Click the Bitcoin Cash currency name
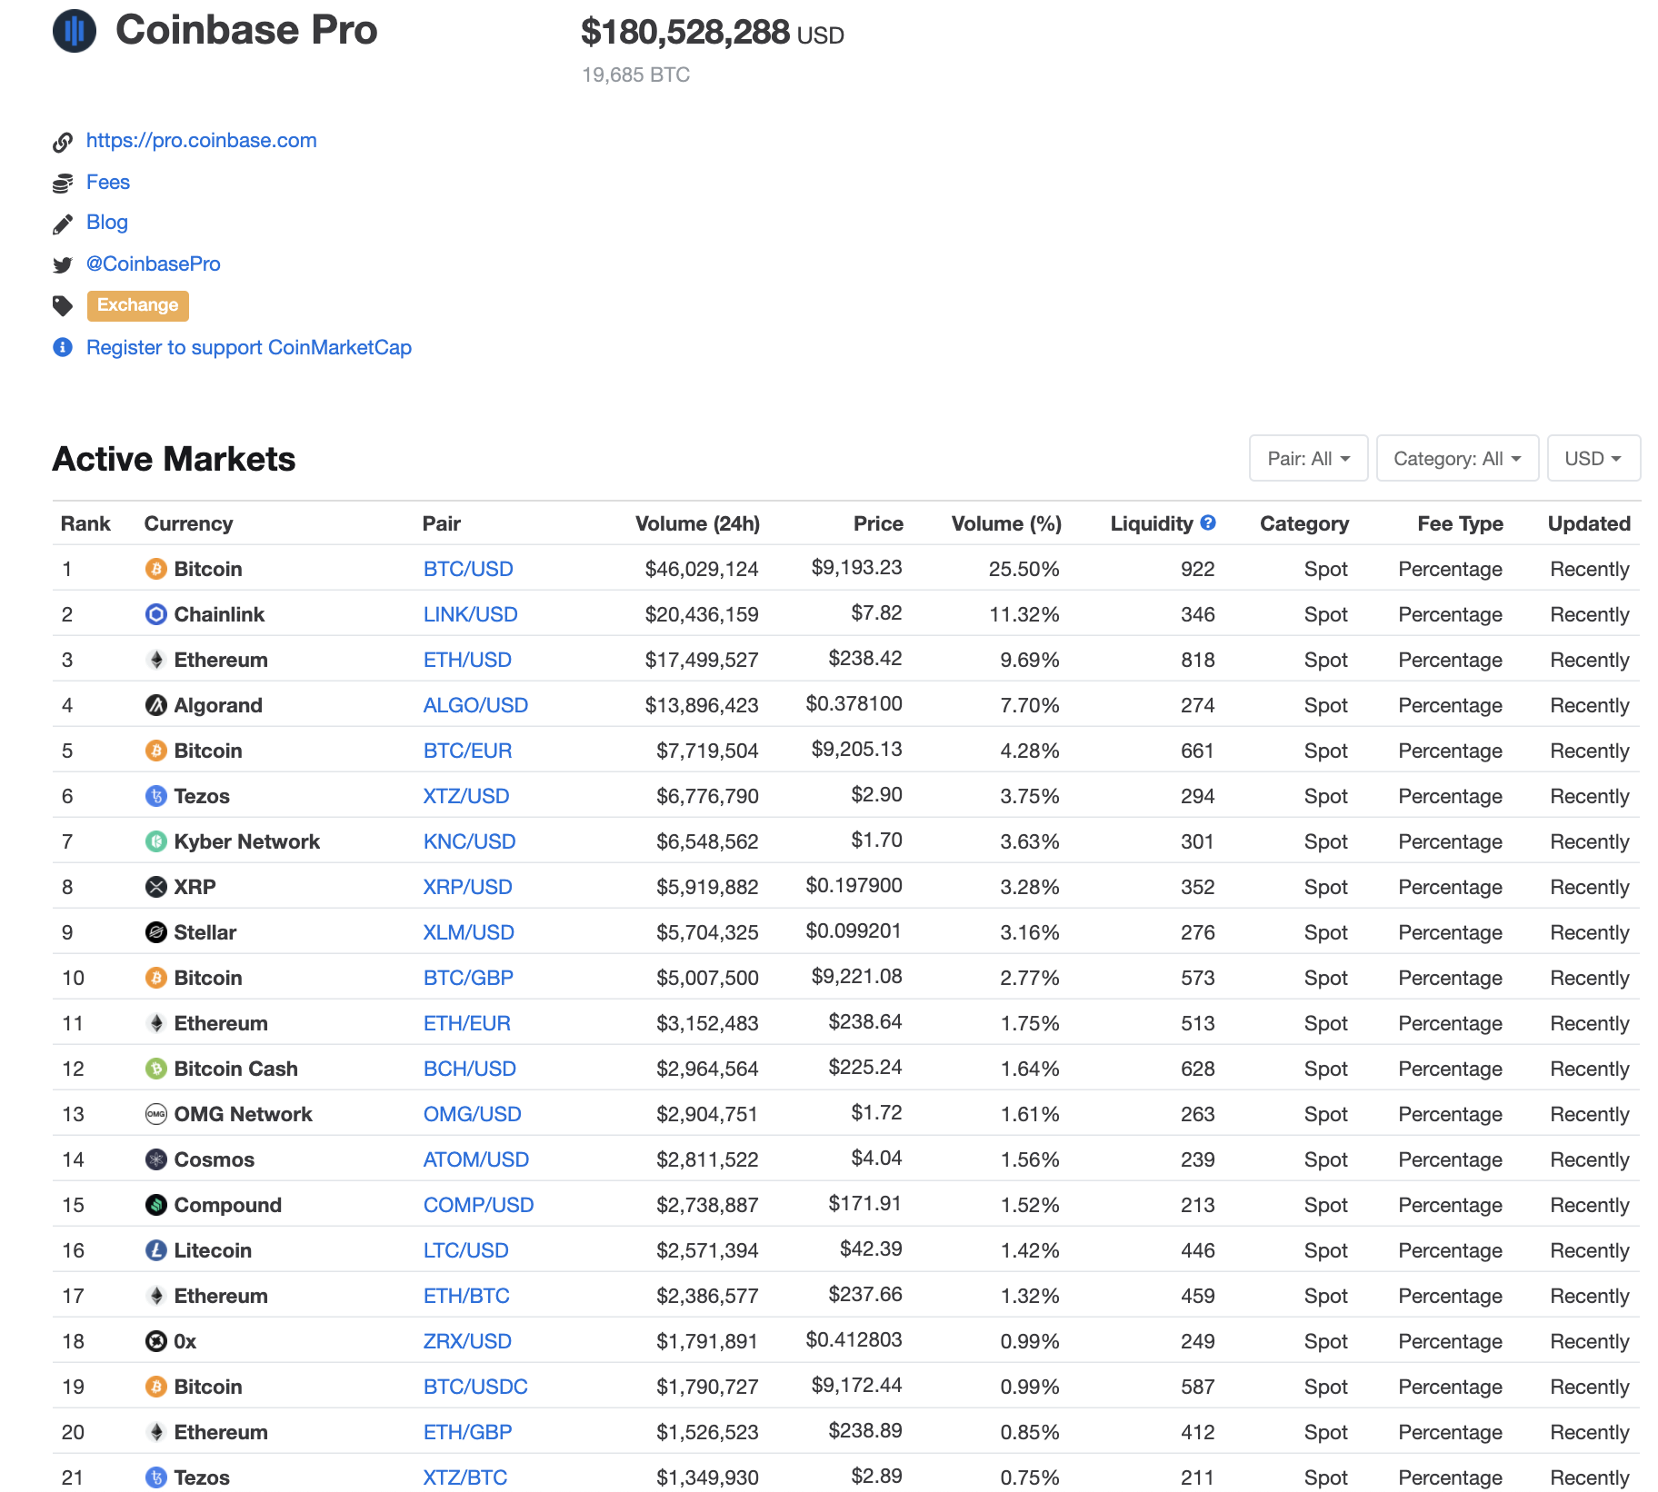The image size is (1658, 1492). 236,1069
